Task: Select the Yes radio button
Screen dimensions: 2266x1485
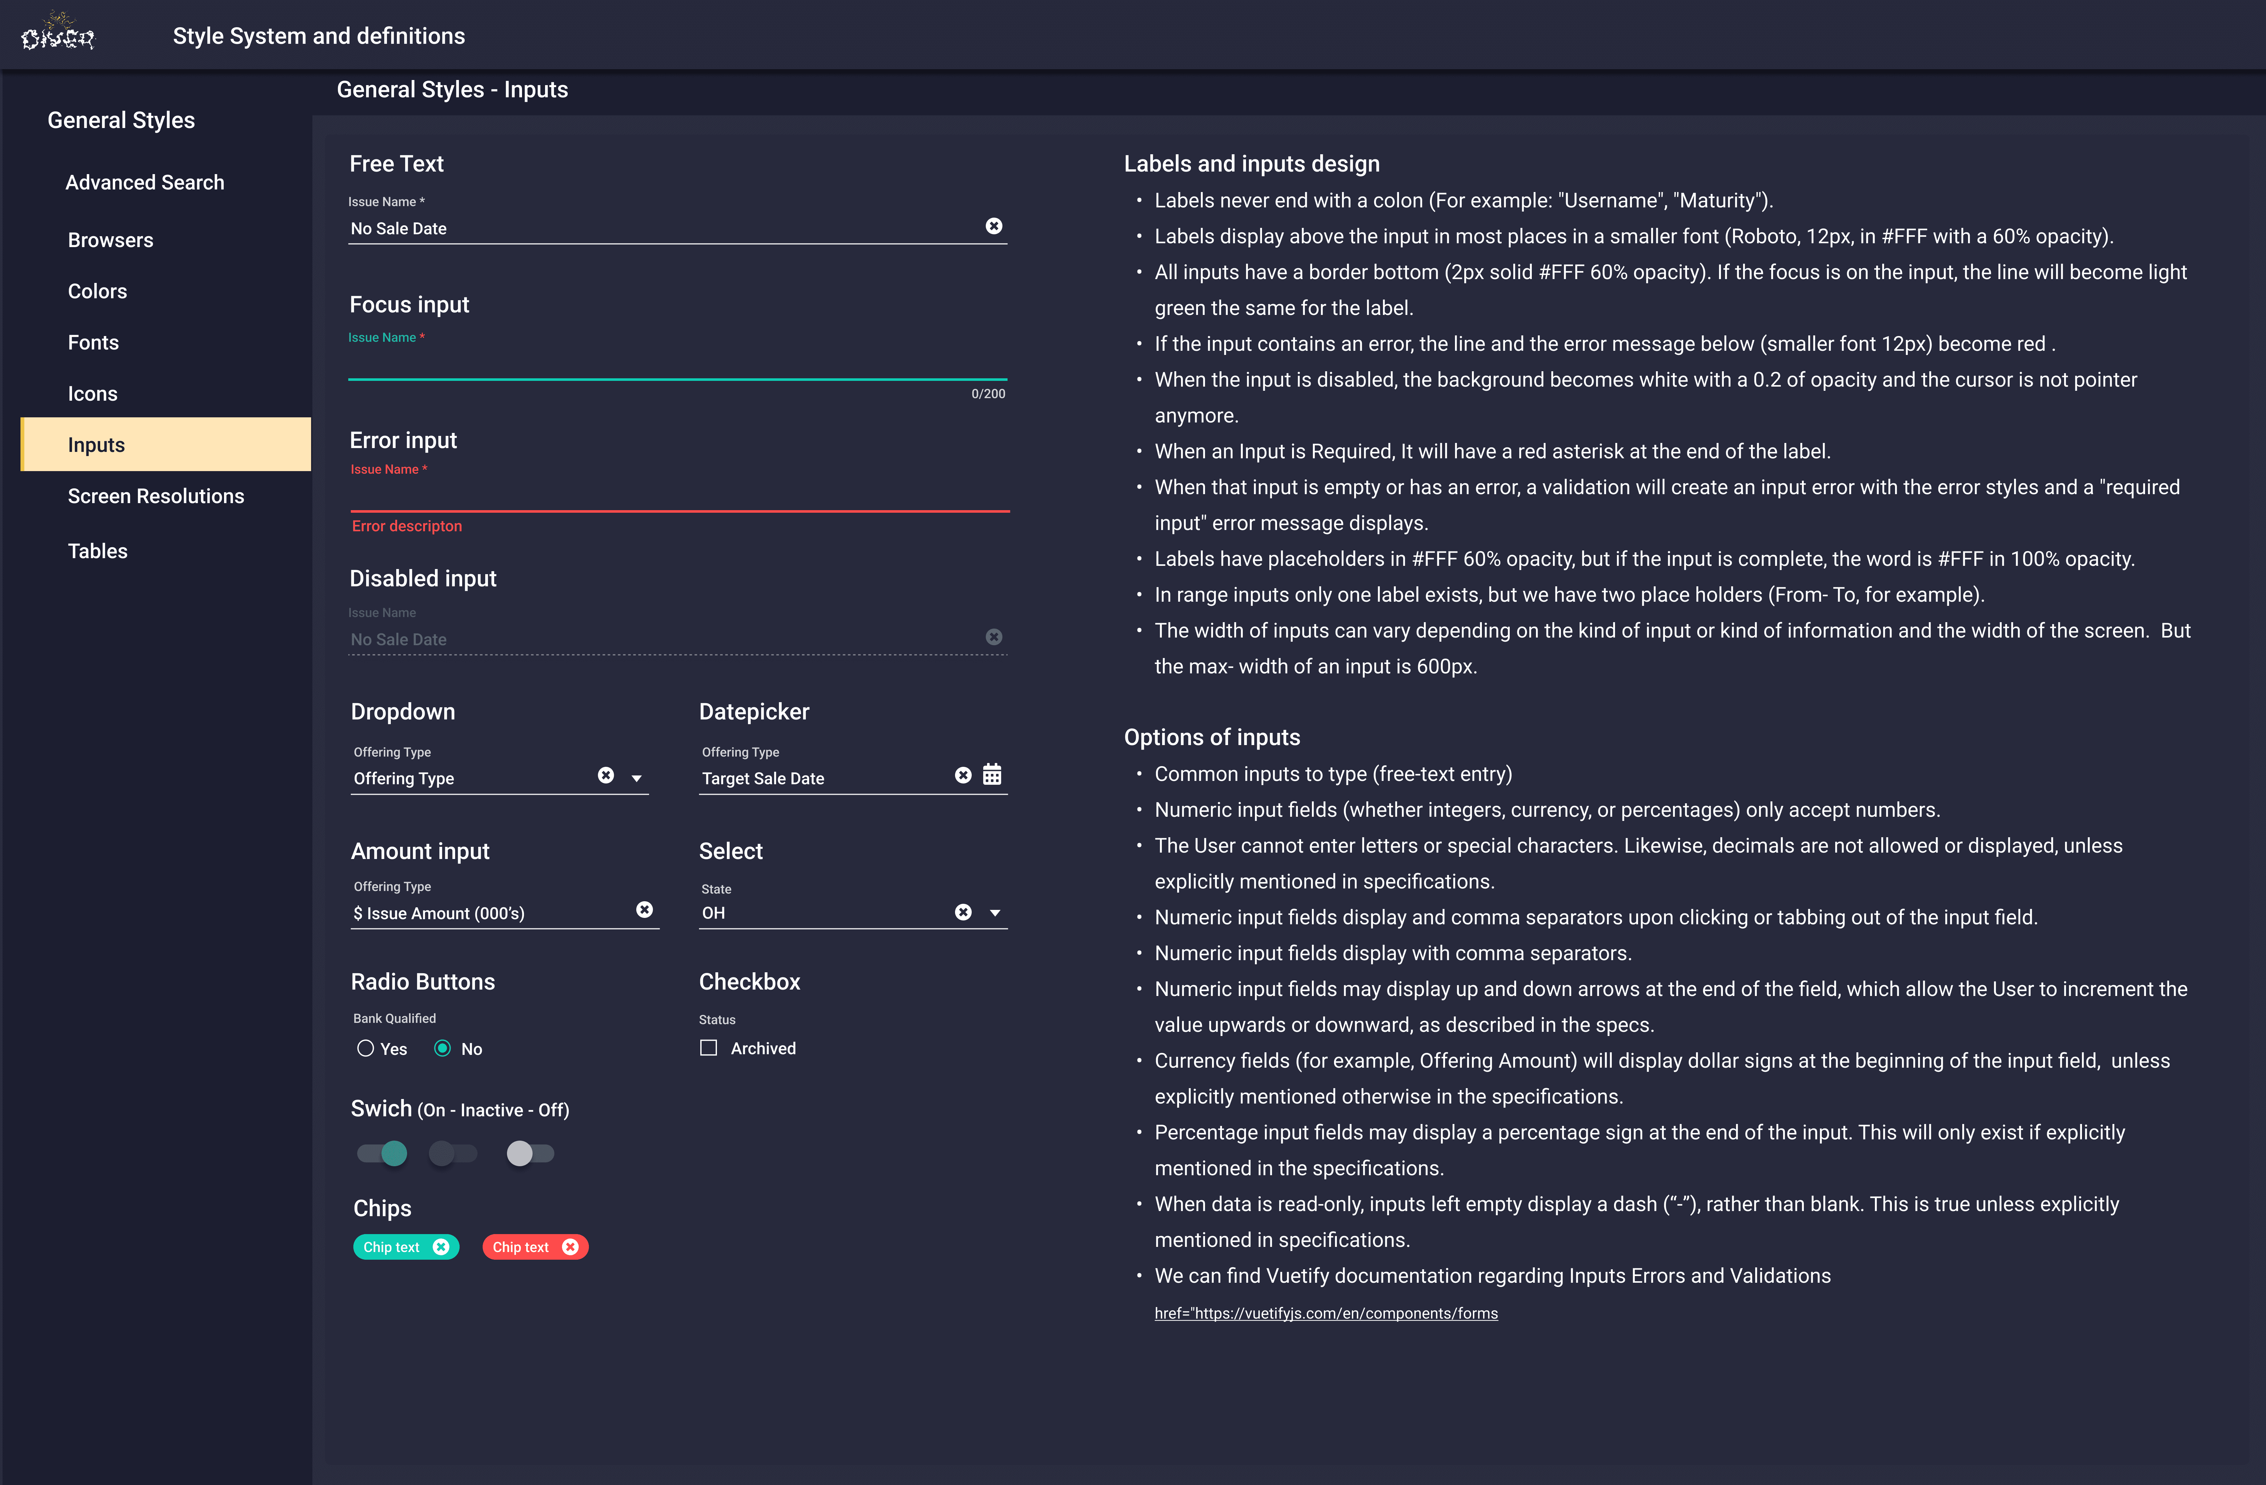Action: point(366,1048)
